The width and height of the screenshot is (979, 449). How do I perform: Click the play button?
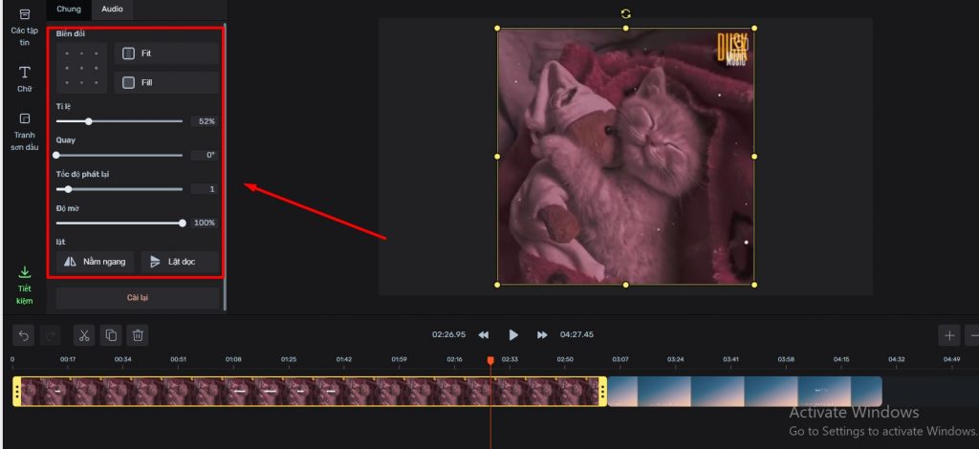click(513, 335)
